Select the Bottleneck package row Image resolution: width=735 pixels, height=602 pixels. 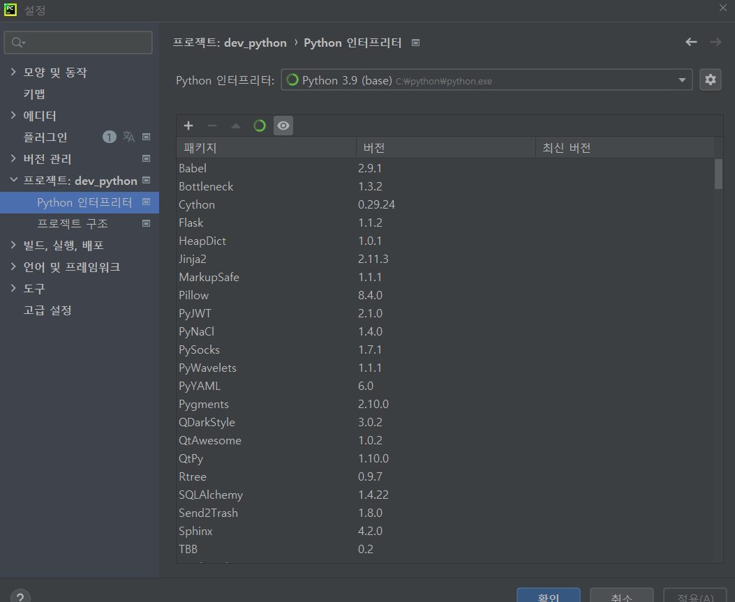445,186
